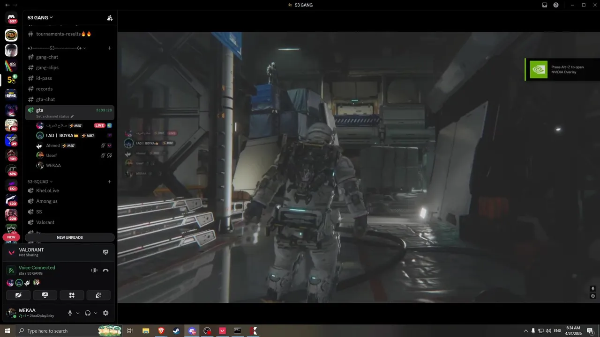Open headphone output options arrow

[x=96, y=313]
